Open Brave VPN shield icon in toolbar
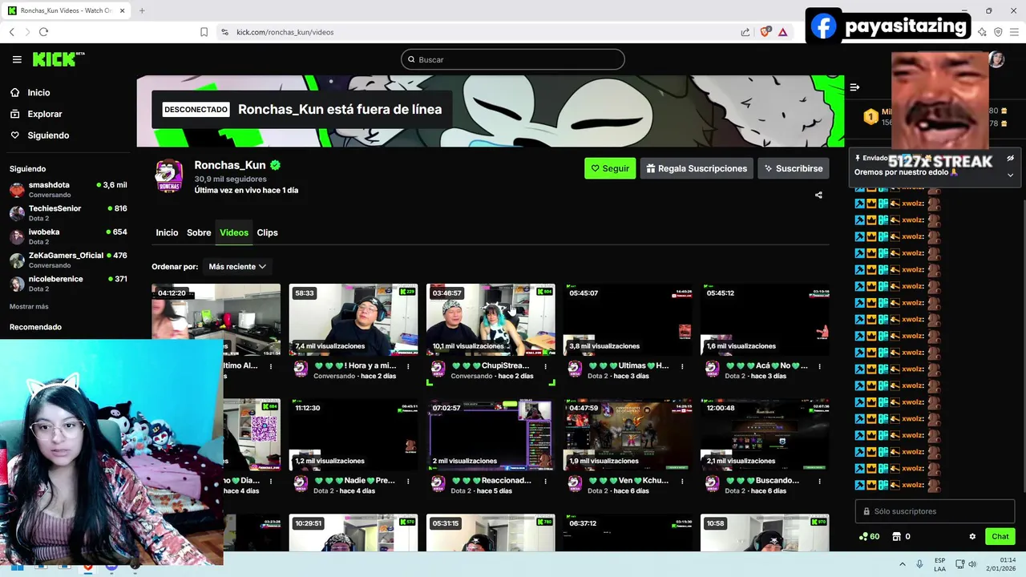The height and width of the screenshot is (577, 1026). click(x=998, y=32)
